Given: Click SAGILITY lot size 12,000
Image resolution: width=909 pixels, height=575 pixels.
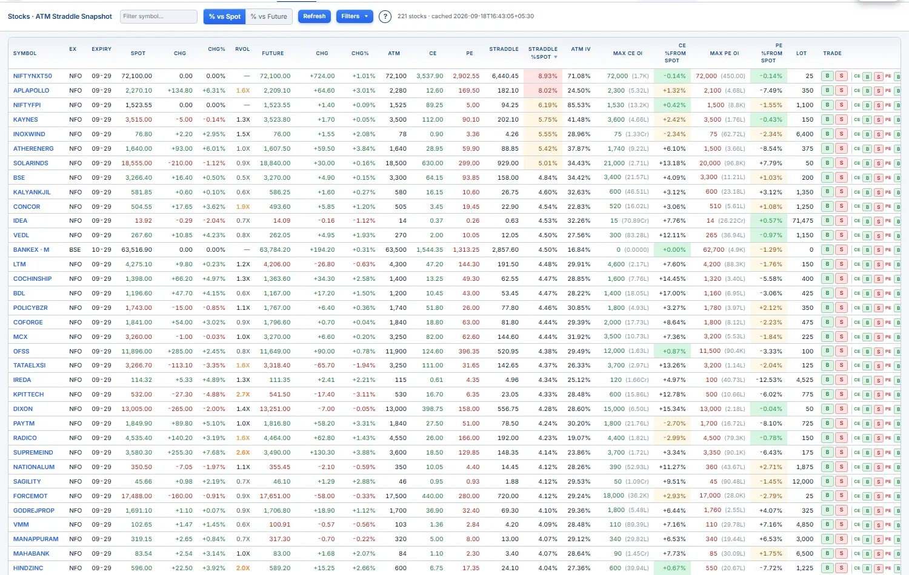Looking at the screenshot, I should pyautogui.click(x=803, y=482).
